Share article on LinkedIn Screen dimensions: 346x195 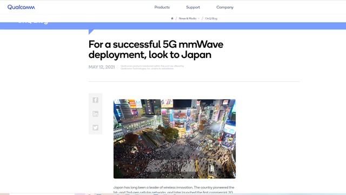(95, 114)
